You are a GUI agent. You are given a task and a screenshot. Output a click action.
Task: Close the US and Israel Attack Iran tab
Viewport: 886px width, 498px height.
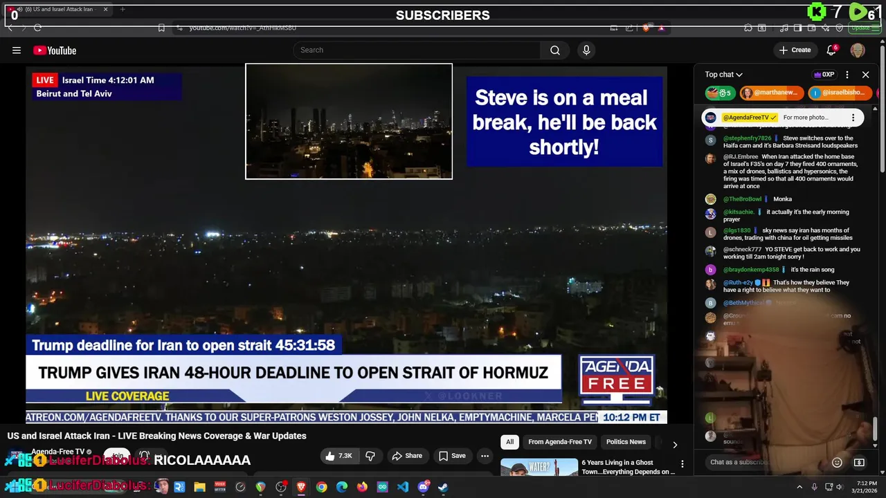point(105,10)
